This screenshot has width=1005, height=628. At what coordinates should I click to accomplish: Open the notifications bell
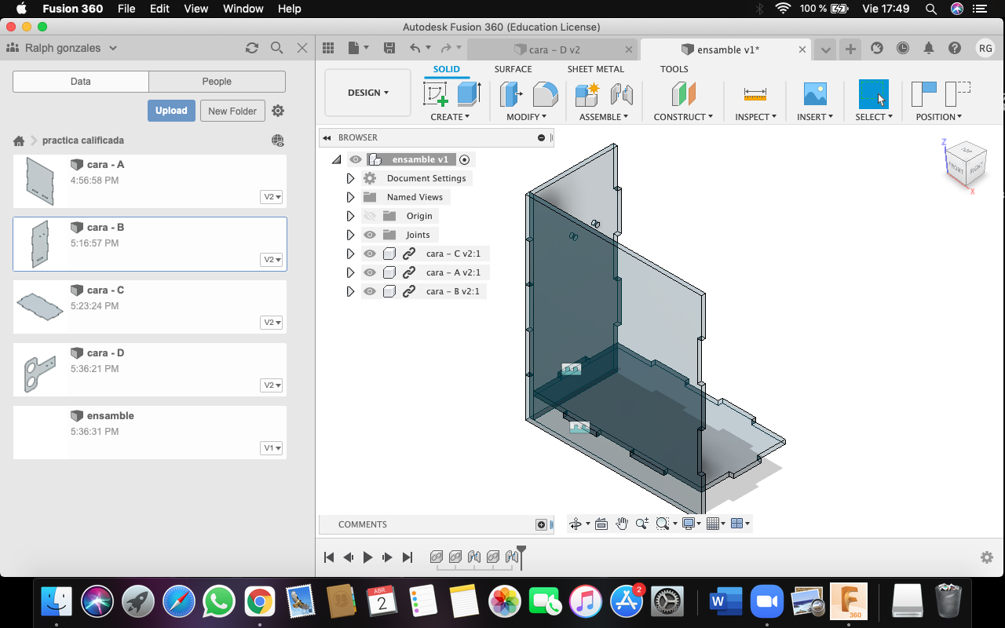[x=929, y=49]
